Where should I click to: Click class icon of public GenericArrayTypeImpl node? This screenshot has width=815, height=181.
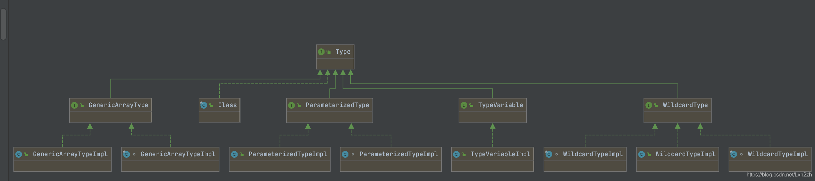click(19, 154)
